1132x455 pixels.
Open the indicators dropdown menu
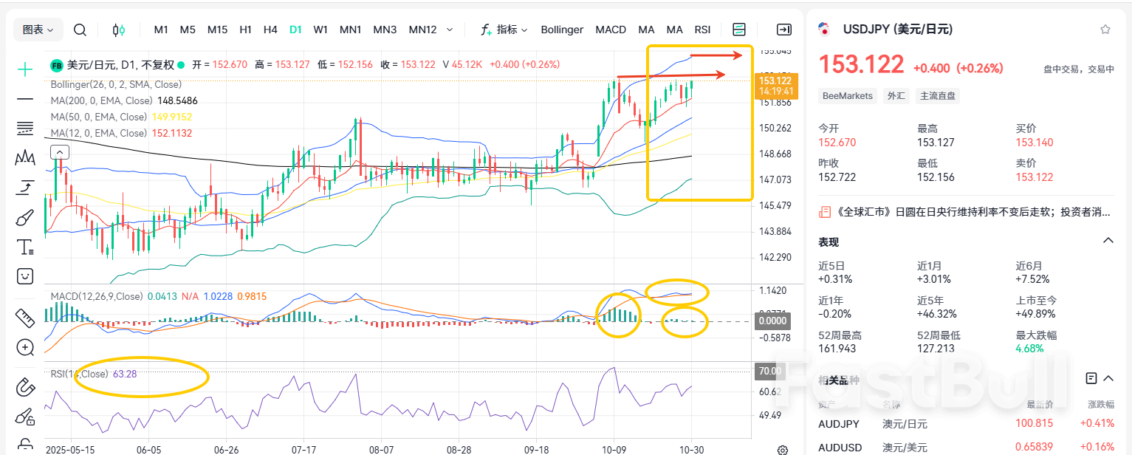tap(504, 30)
